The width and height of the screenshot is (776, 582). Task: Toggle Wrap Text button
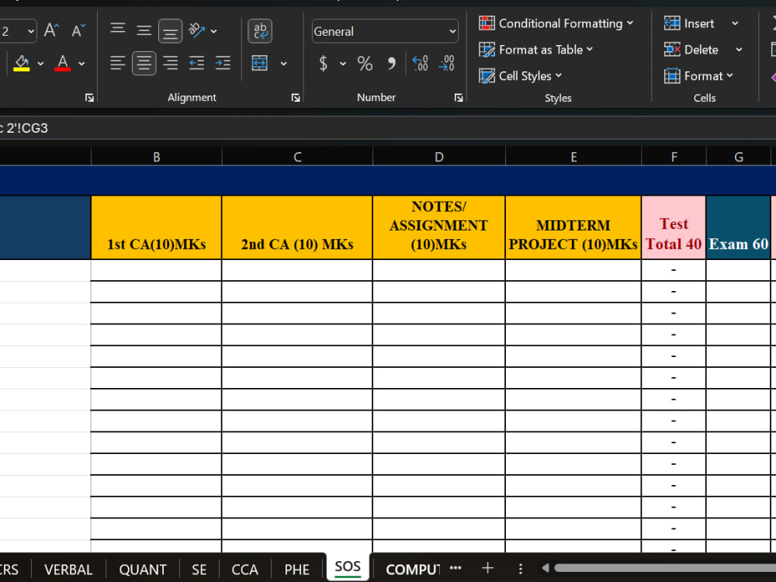tap(260, 31)
